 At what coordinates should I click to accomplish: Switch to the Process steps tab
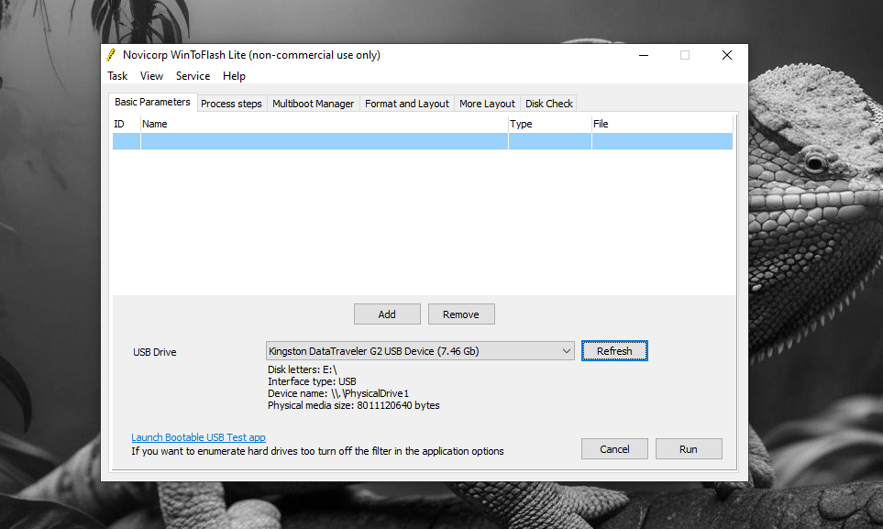[231, 104]
